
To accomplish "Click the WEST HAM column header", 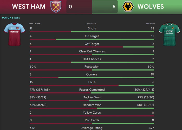I will [x=34, y=24].
